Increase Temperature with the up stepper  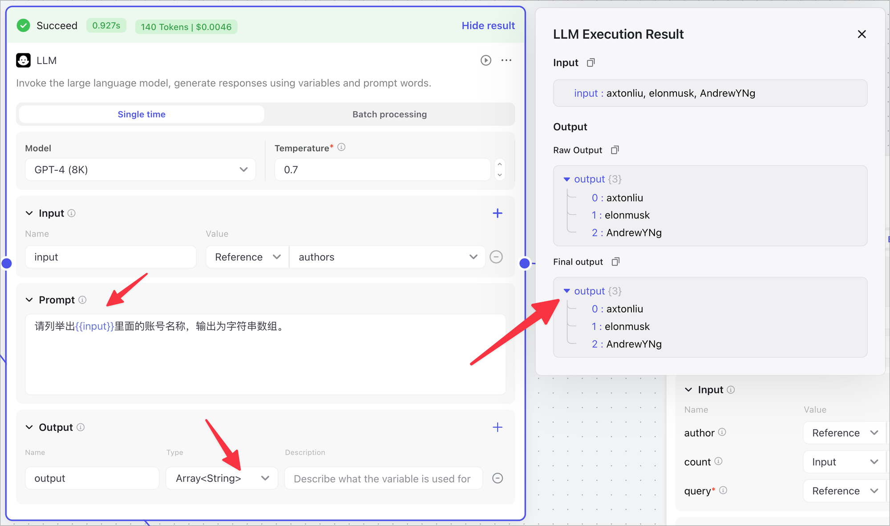(x=500, y=165)
